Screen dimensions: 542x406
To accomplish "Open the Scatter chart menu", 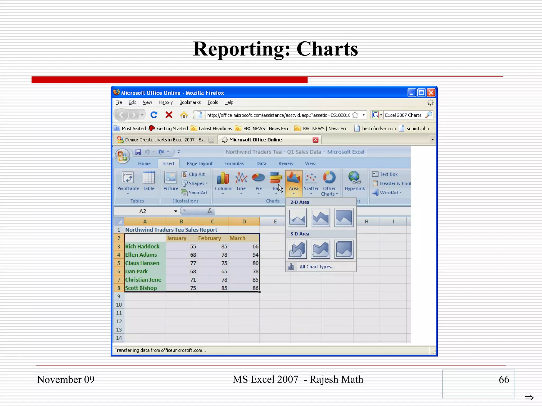I will click(311, 183).
